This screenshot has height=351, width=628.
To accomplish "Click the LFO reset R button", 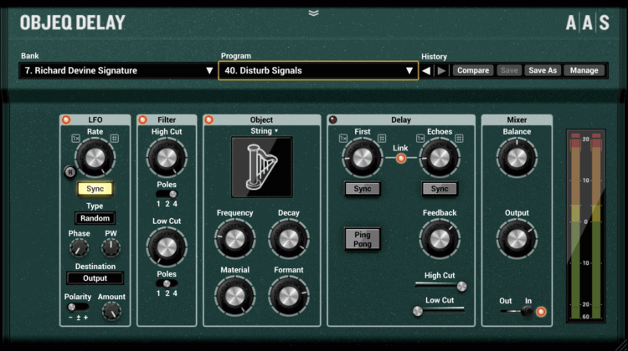I will [x=70, y=172].
